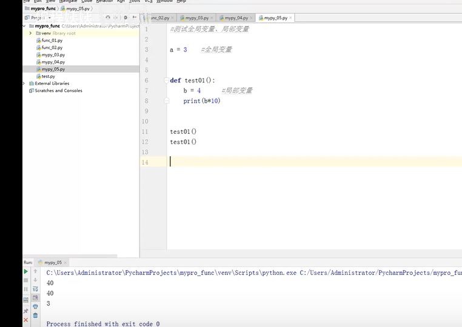Collapse the fold marker at the print line
This screenshot has height=327, width=462.
tap(167, 101)
